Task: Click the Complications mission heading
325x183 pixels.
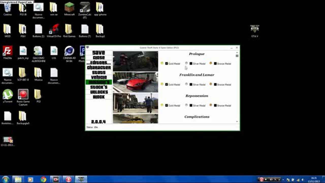Action: pyautogui.click(x=197, y=117)
